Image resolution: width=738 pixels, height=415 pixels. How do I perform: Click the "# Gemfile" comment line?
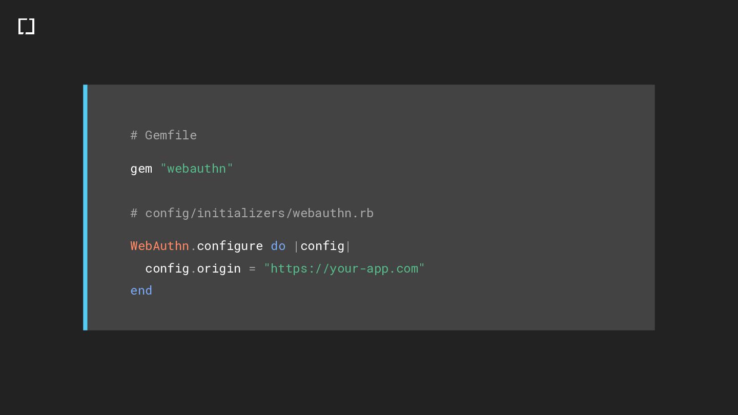tap(163, 135)
